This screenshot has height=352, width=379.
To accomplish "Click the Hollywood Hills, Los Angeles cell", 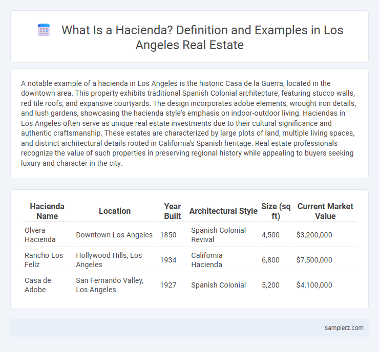I will click(115, 260).
